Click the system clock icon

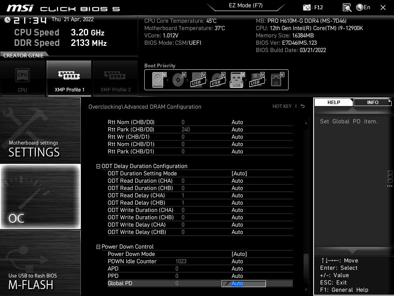click(7, 20)
